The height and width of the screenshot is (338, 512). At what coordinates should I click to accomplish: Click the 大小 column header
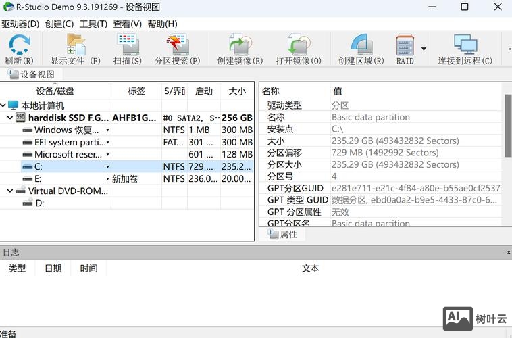(237, 91)
